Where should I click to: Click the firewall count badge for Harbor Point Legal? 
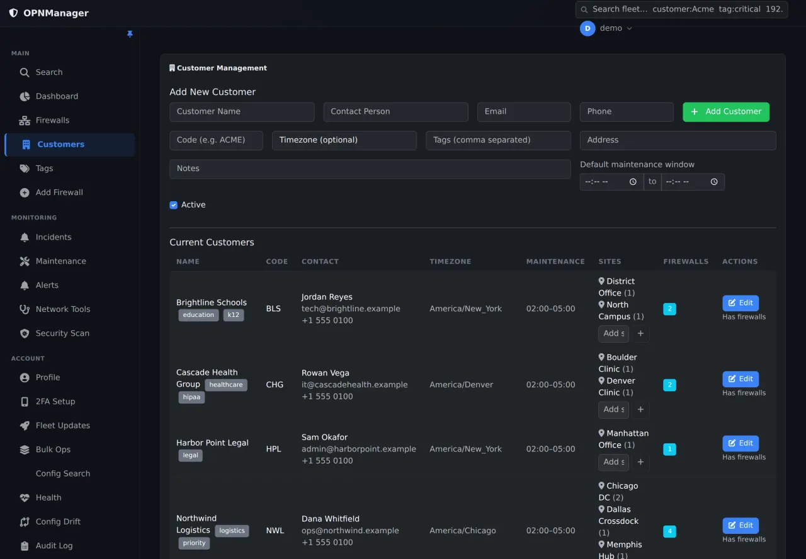[669, 449]
